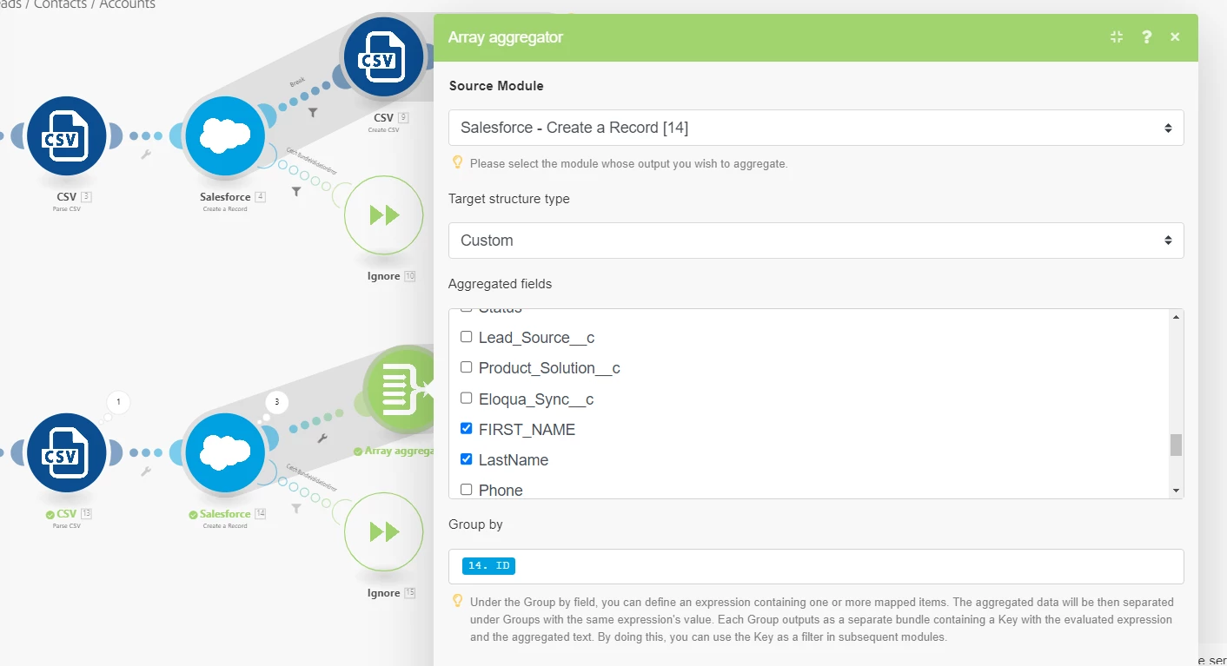Click the 'Break' route label

click(297, 83)
